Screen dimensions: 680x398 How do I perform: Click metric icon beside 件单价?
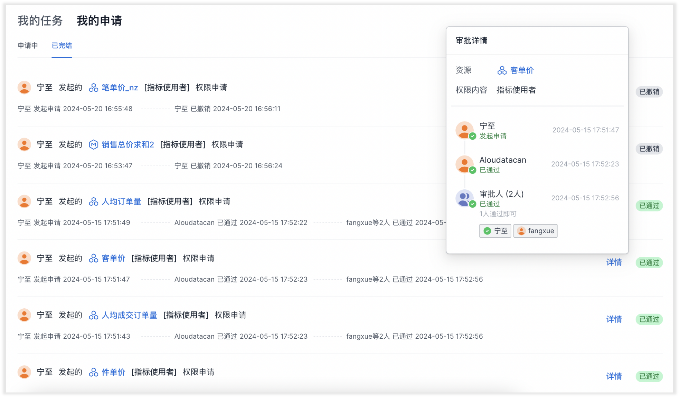(93, 372)
